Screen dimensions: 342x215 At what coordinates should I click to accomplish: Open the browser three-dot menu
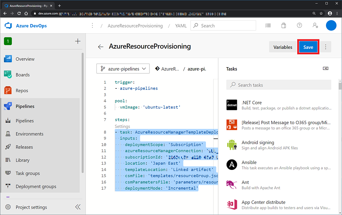(x=337, y=14)
